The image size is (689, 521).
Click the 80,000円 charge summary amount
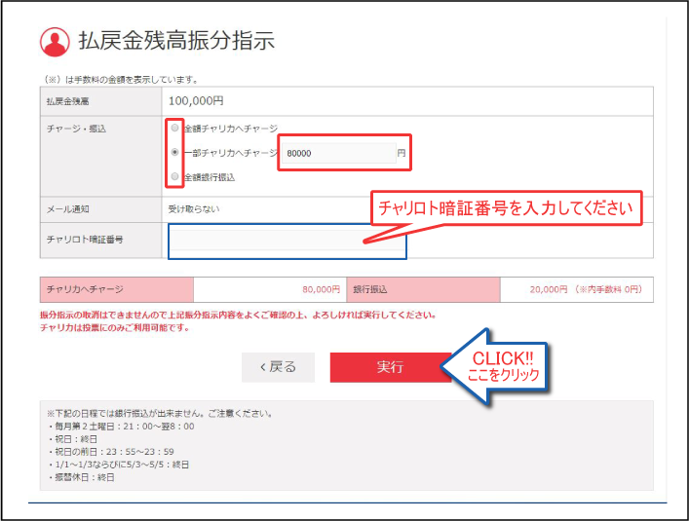click(322, 289)
